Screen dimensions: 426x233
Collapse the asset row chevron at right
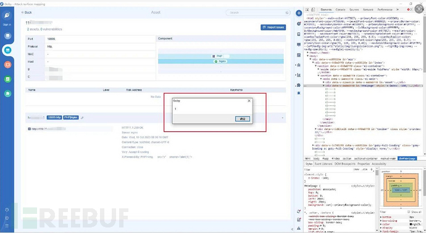pyautogui.click(x=282, y=118)
